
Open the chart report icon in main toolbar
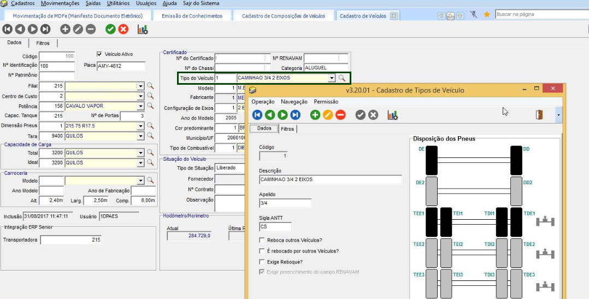[143, 30]
